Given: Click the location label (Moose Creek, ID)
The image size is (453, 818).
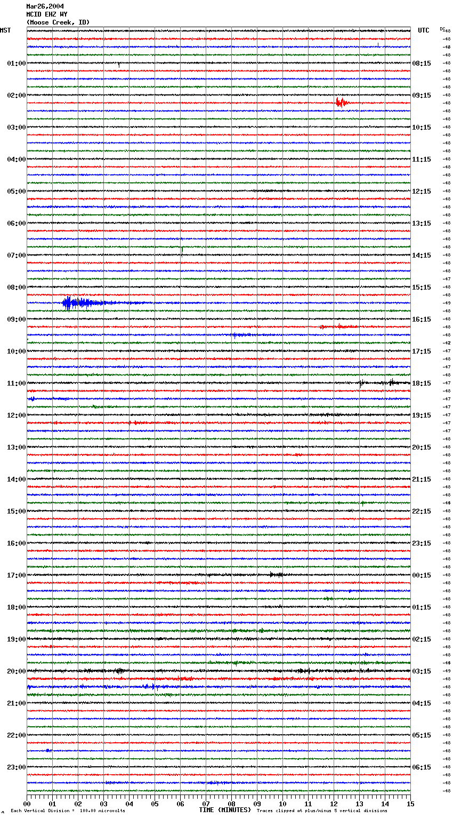Looking at the screenshot, I should click(x=58, y=22).
